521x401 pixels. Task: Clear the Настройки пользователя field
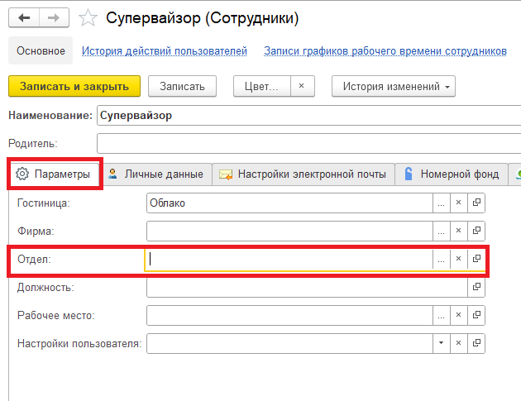click(x=458, y=343)
